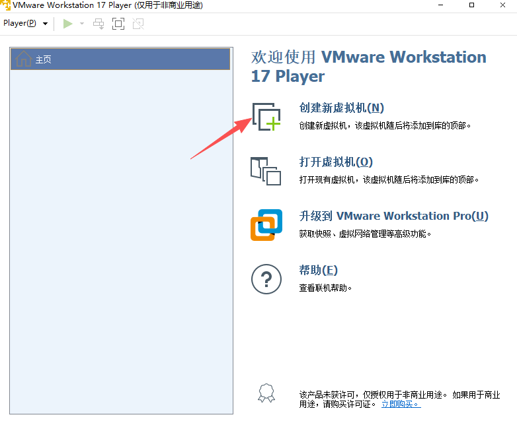Select the 主页 home item in library
The height and width of the screenshot is (425, 517).
[x=120, y=59]
